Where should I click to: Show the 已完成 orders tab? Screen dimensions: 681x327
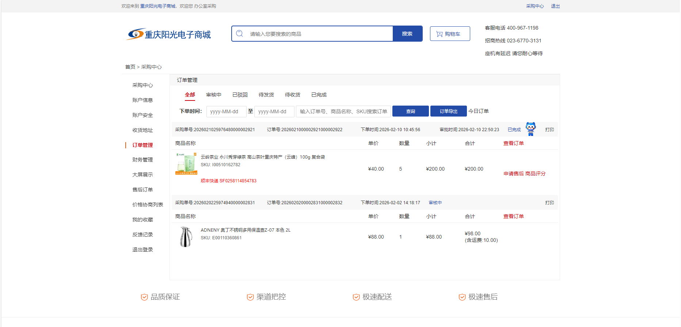(x=319, y=95)
